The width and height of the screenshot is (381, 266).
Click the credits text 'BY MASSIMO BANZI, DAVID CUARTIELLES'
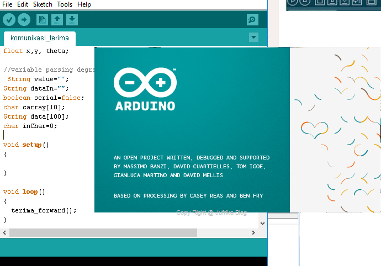[172, 167]
